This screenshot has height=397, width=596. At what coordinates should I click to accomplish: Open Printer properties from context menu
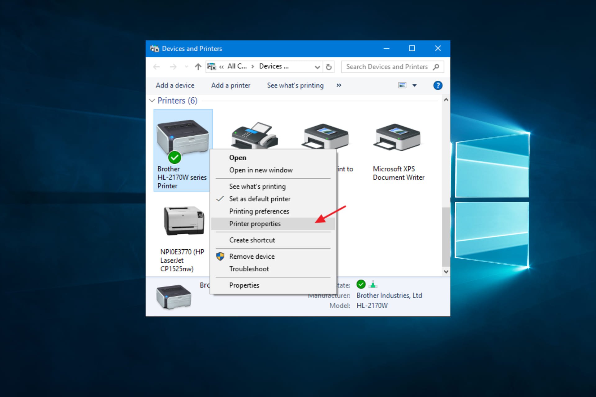tap(273, 224)
